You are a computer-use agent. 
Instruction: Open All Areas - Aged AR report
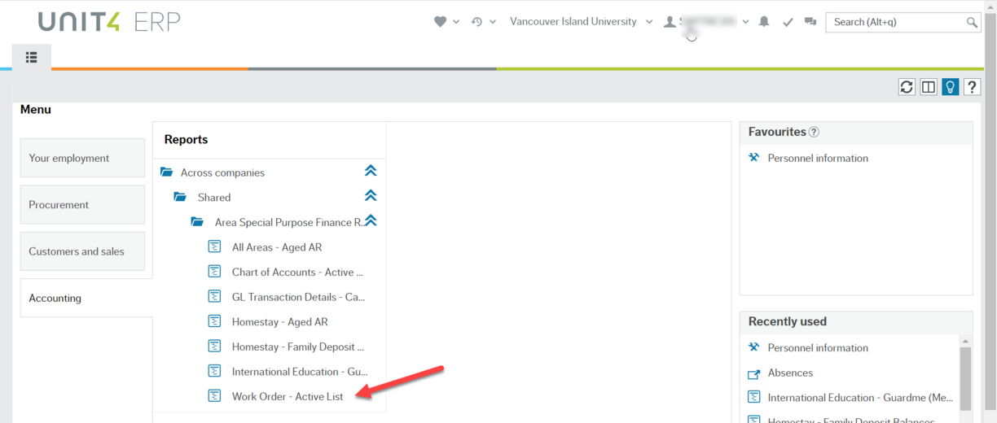pos(277,247)
